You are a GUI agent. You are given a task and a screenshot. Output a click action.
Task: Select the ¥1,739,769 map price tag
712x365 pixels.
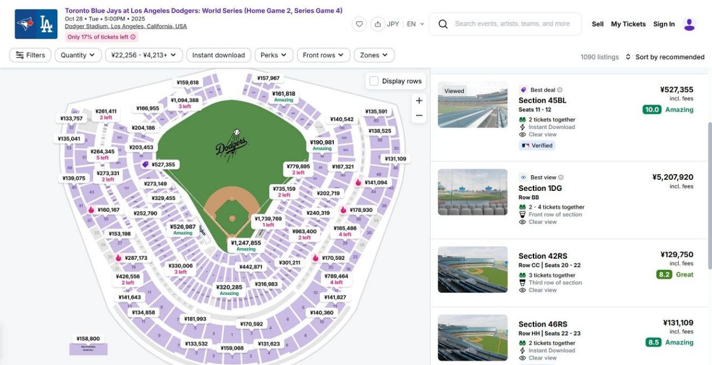click(x=268, y=221)
